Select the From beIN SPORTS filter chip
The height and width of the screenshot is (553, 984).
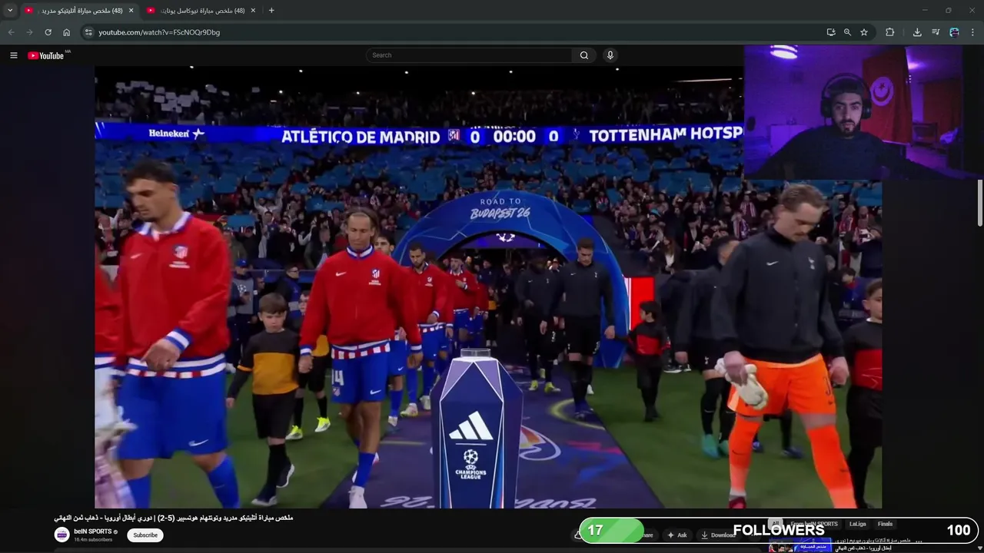pos(814,524)
